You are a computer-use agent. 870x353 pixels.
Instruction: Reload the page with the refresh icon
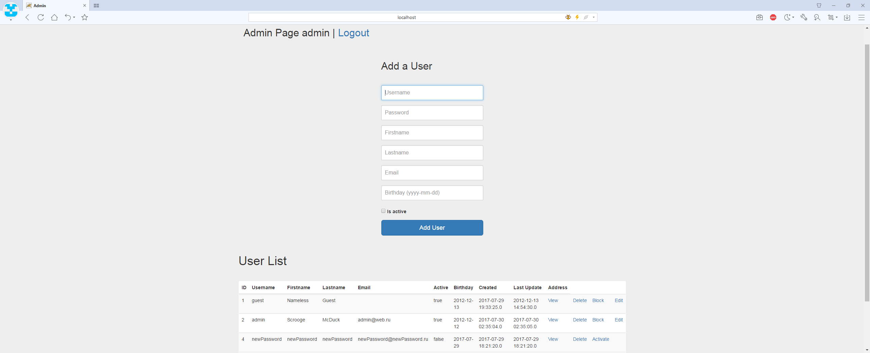(41, 17)
